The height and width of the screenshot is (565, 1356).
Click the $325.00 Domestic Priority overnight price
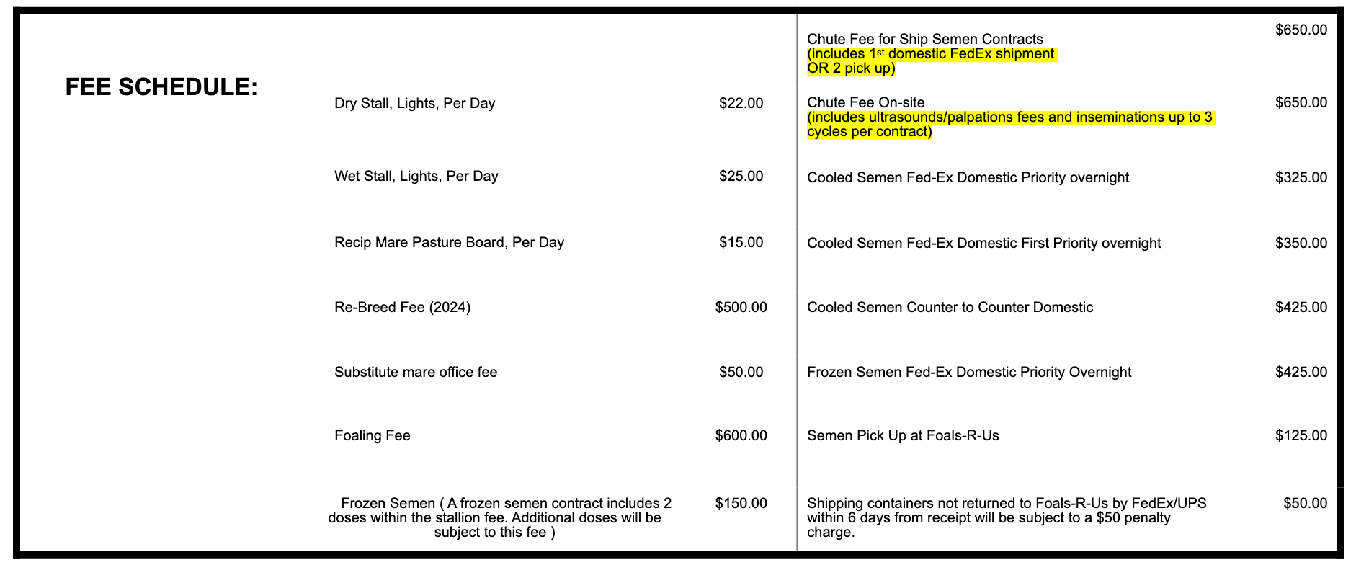1301,177
